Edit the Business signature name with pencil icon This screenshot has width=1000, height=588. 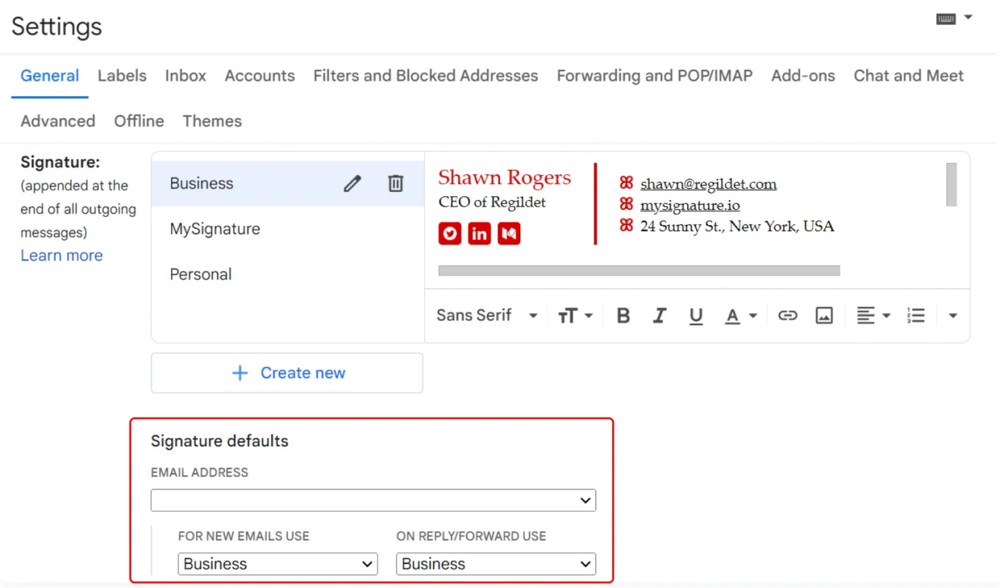pyautogui.click(x=352, y=183)
